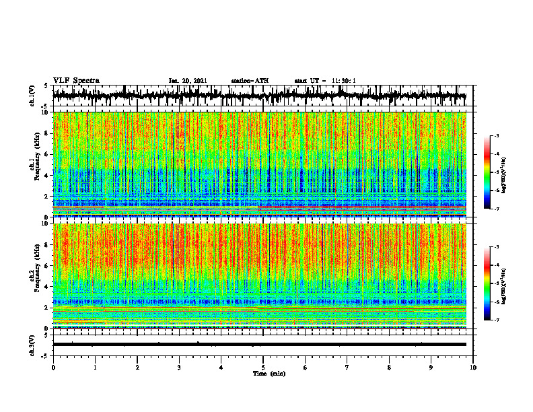Click the "-3" tick on ch.2 color bar

[x=497, y=247]
